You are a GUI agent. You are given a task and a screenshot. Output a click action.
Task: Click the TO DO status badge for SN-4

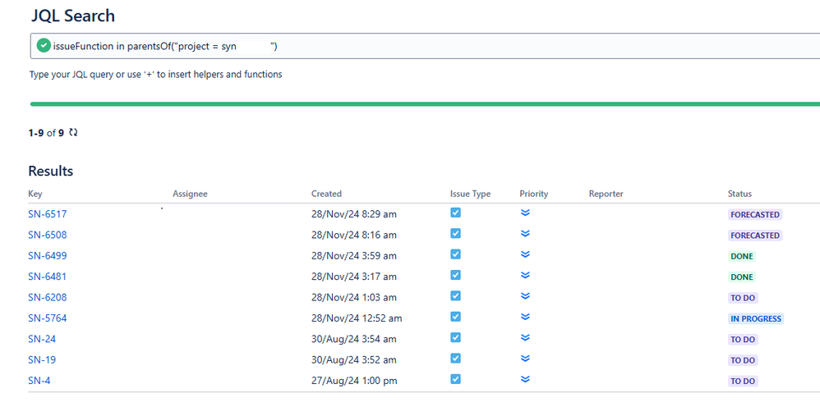tap(743, 382)
